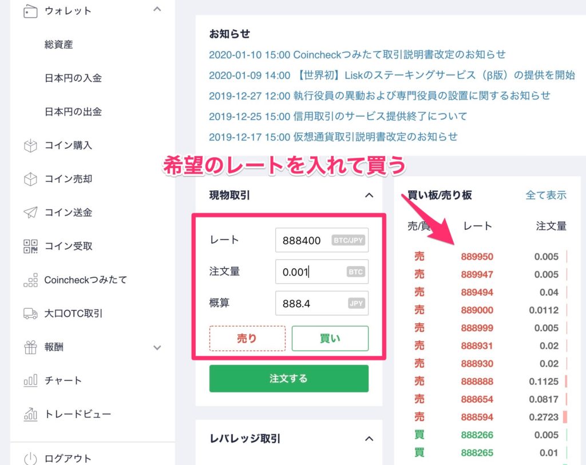Screen dimensions: 586x465
Task: Select the 買い buy toggle button
Action: point(330,338)
